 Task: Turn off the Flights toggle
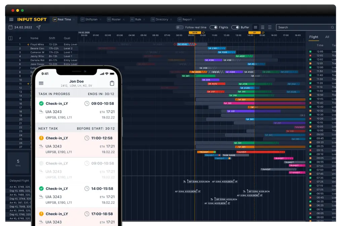click(x=214, y=27)
